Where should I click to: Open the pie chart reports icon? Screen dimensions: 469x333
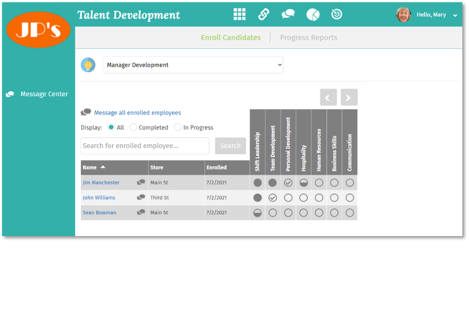point(313,14)
